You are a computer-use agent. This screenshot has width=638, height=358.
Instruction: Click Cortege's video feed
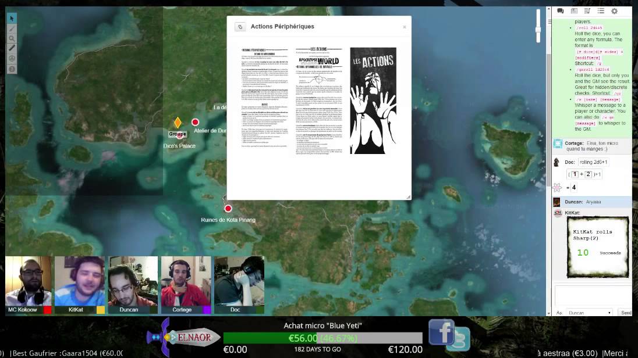(x=186, y=280)
